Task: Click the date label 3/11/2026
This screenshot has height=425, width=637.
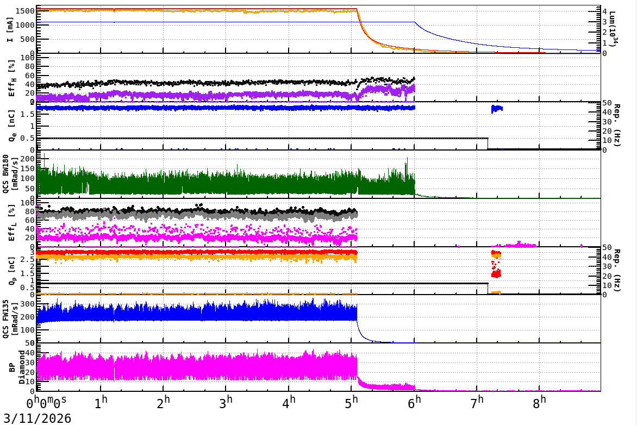Action: pyautogui.click(x=38, y=418)
